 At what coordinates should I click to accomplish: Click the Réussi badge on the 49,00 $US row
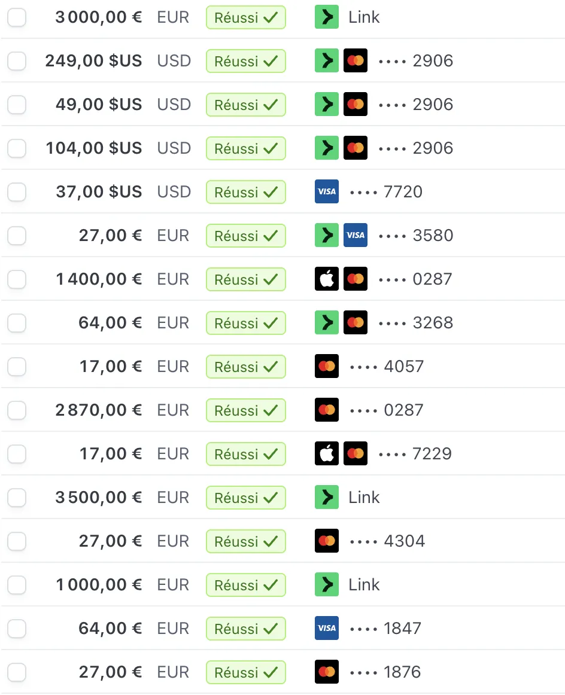[x=245, y=105]
